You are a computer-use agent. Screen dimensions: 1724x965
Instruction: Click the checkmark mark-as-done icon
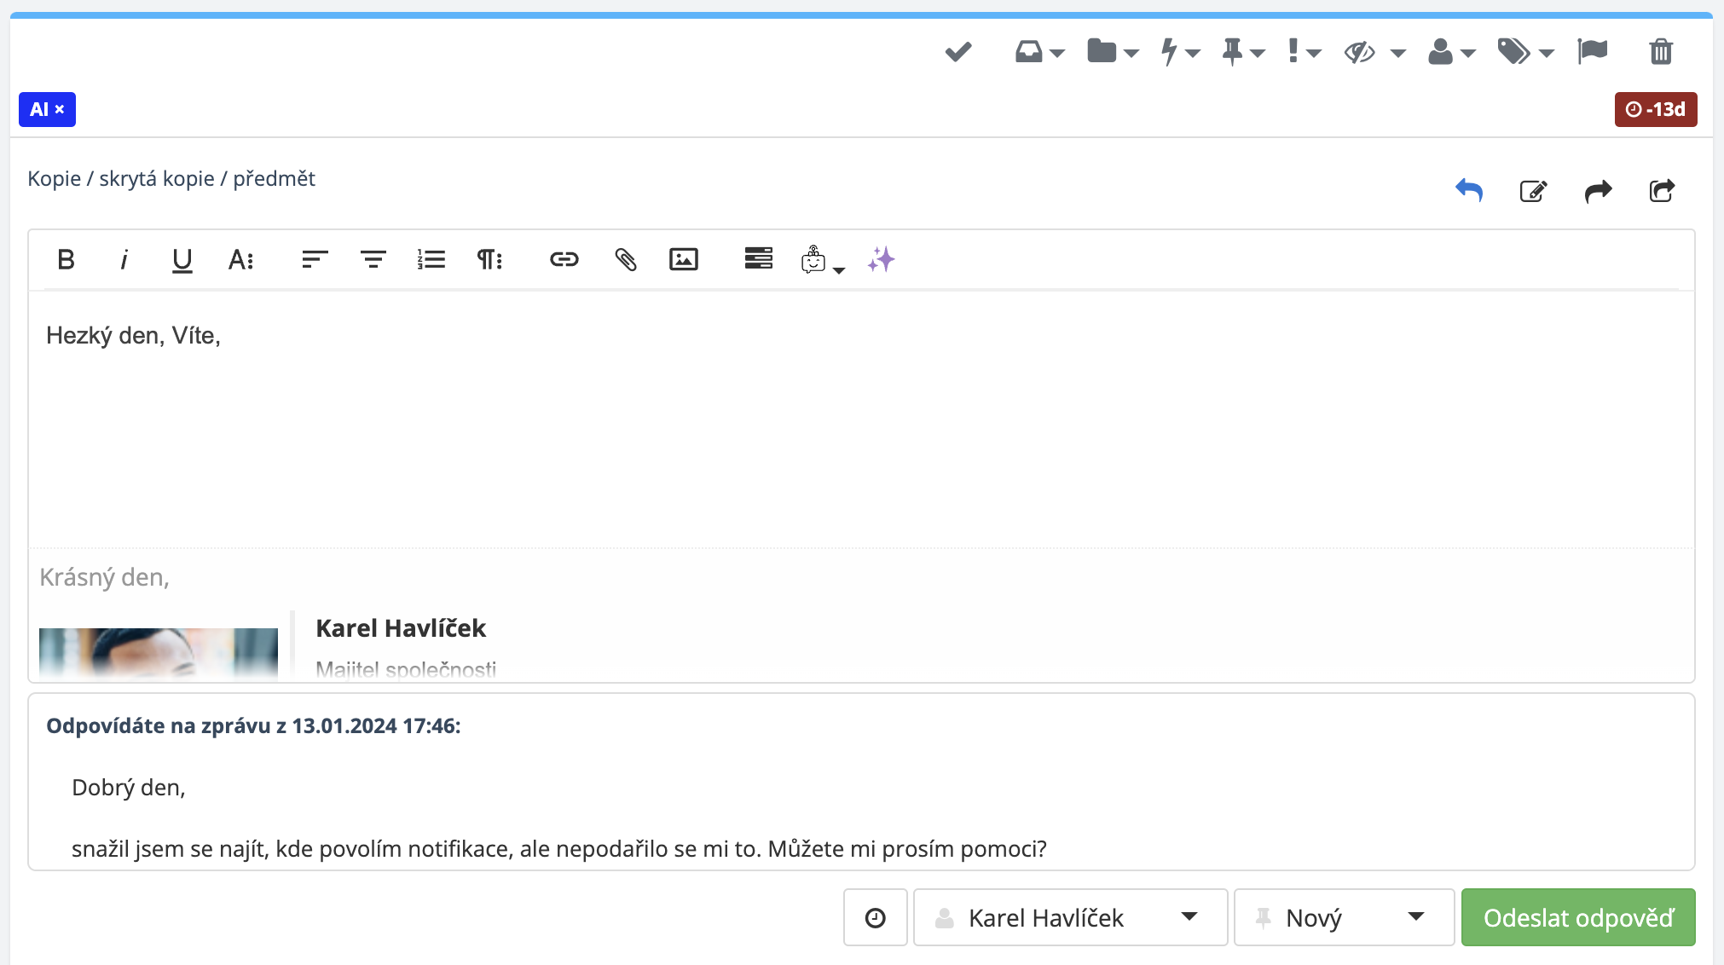957,52
